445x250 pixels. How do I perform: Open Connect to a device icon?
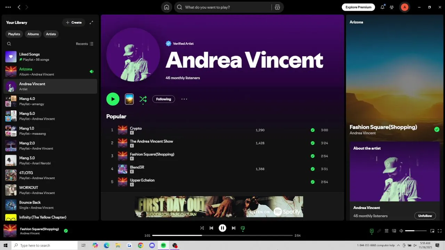point(394,231)
